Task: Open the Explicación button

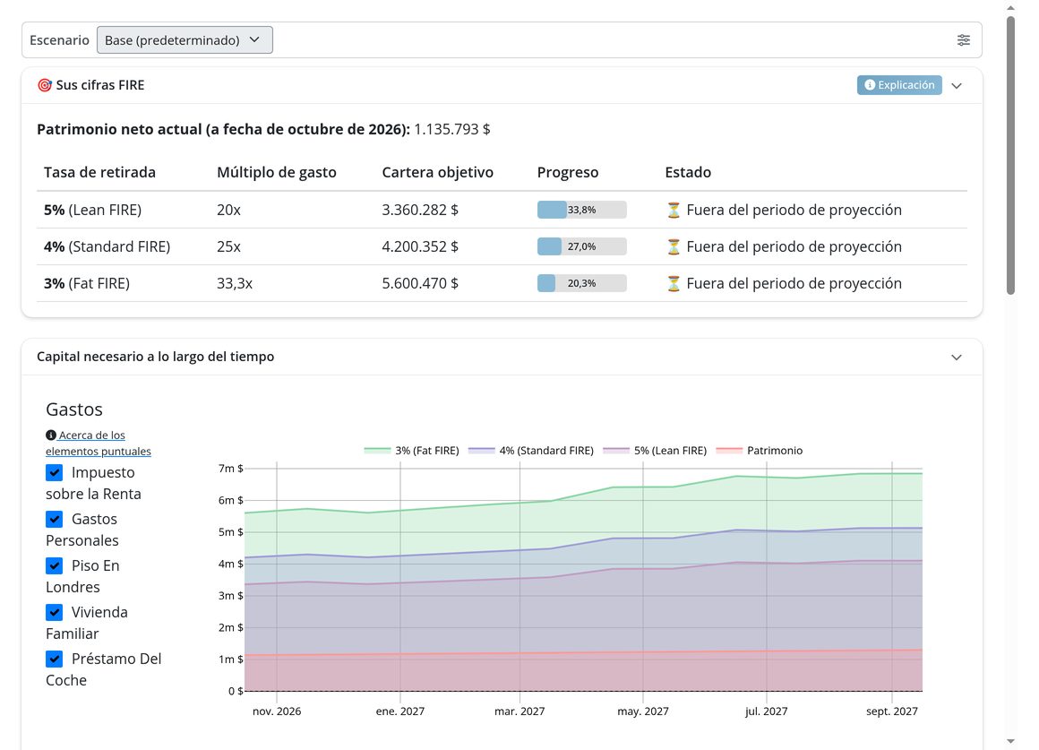Action: click(899, 85)
